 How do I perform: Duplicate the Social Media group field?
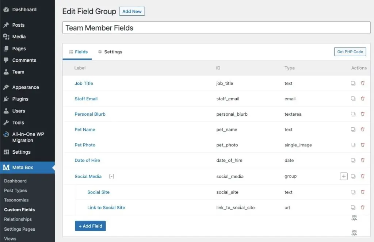point(353,176)
